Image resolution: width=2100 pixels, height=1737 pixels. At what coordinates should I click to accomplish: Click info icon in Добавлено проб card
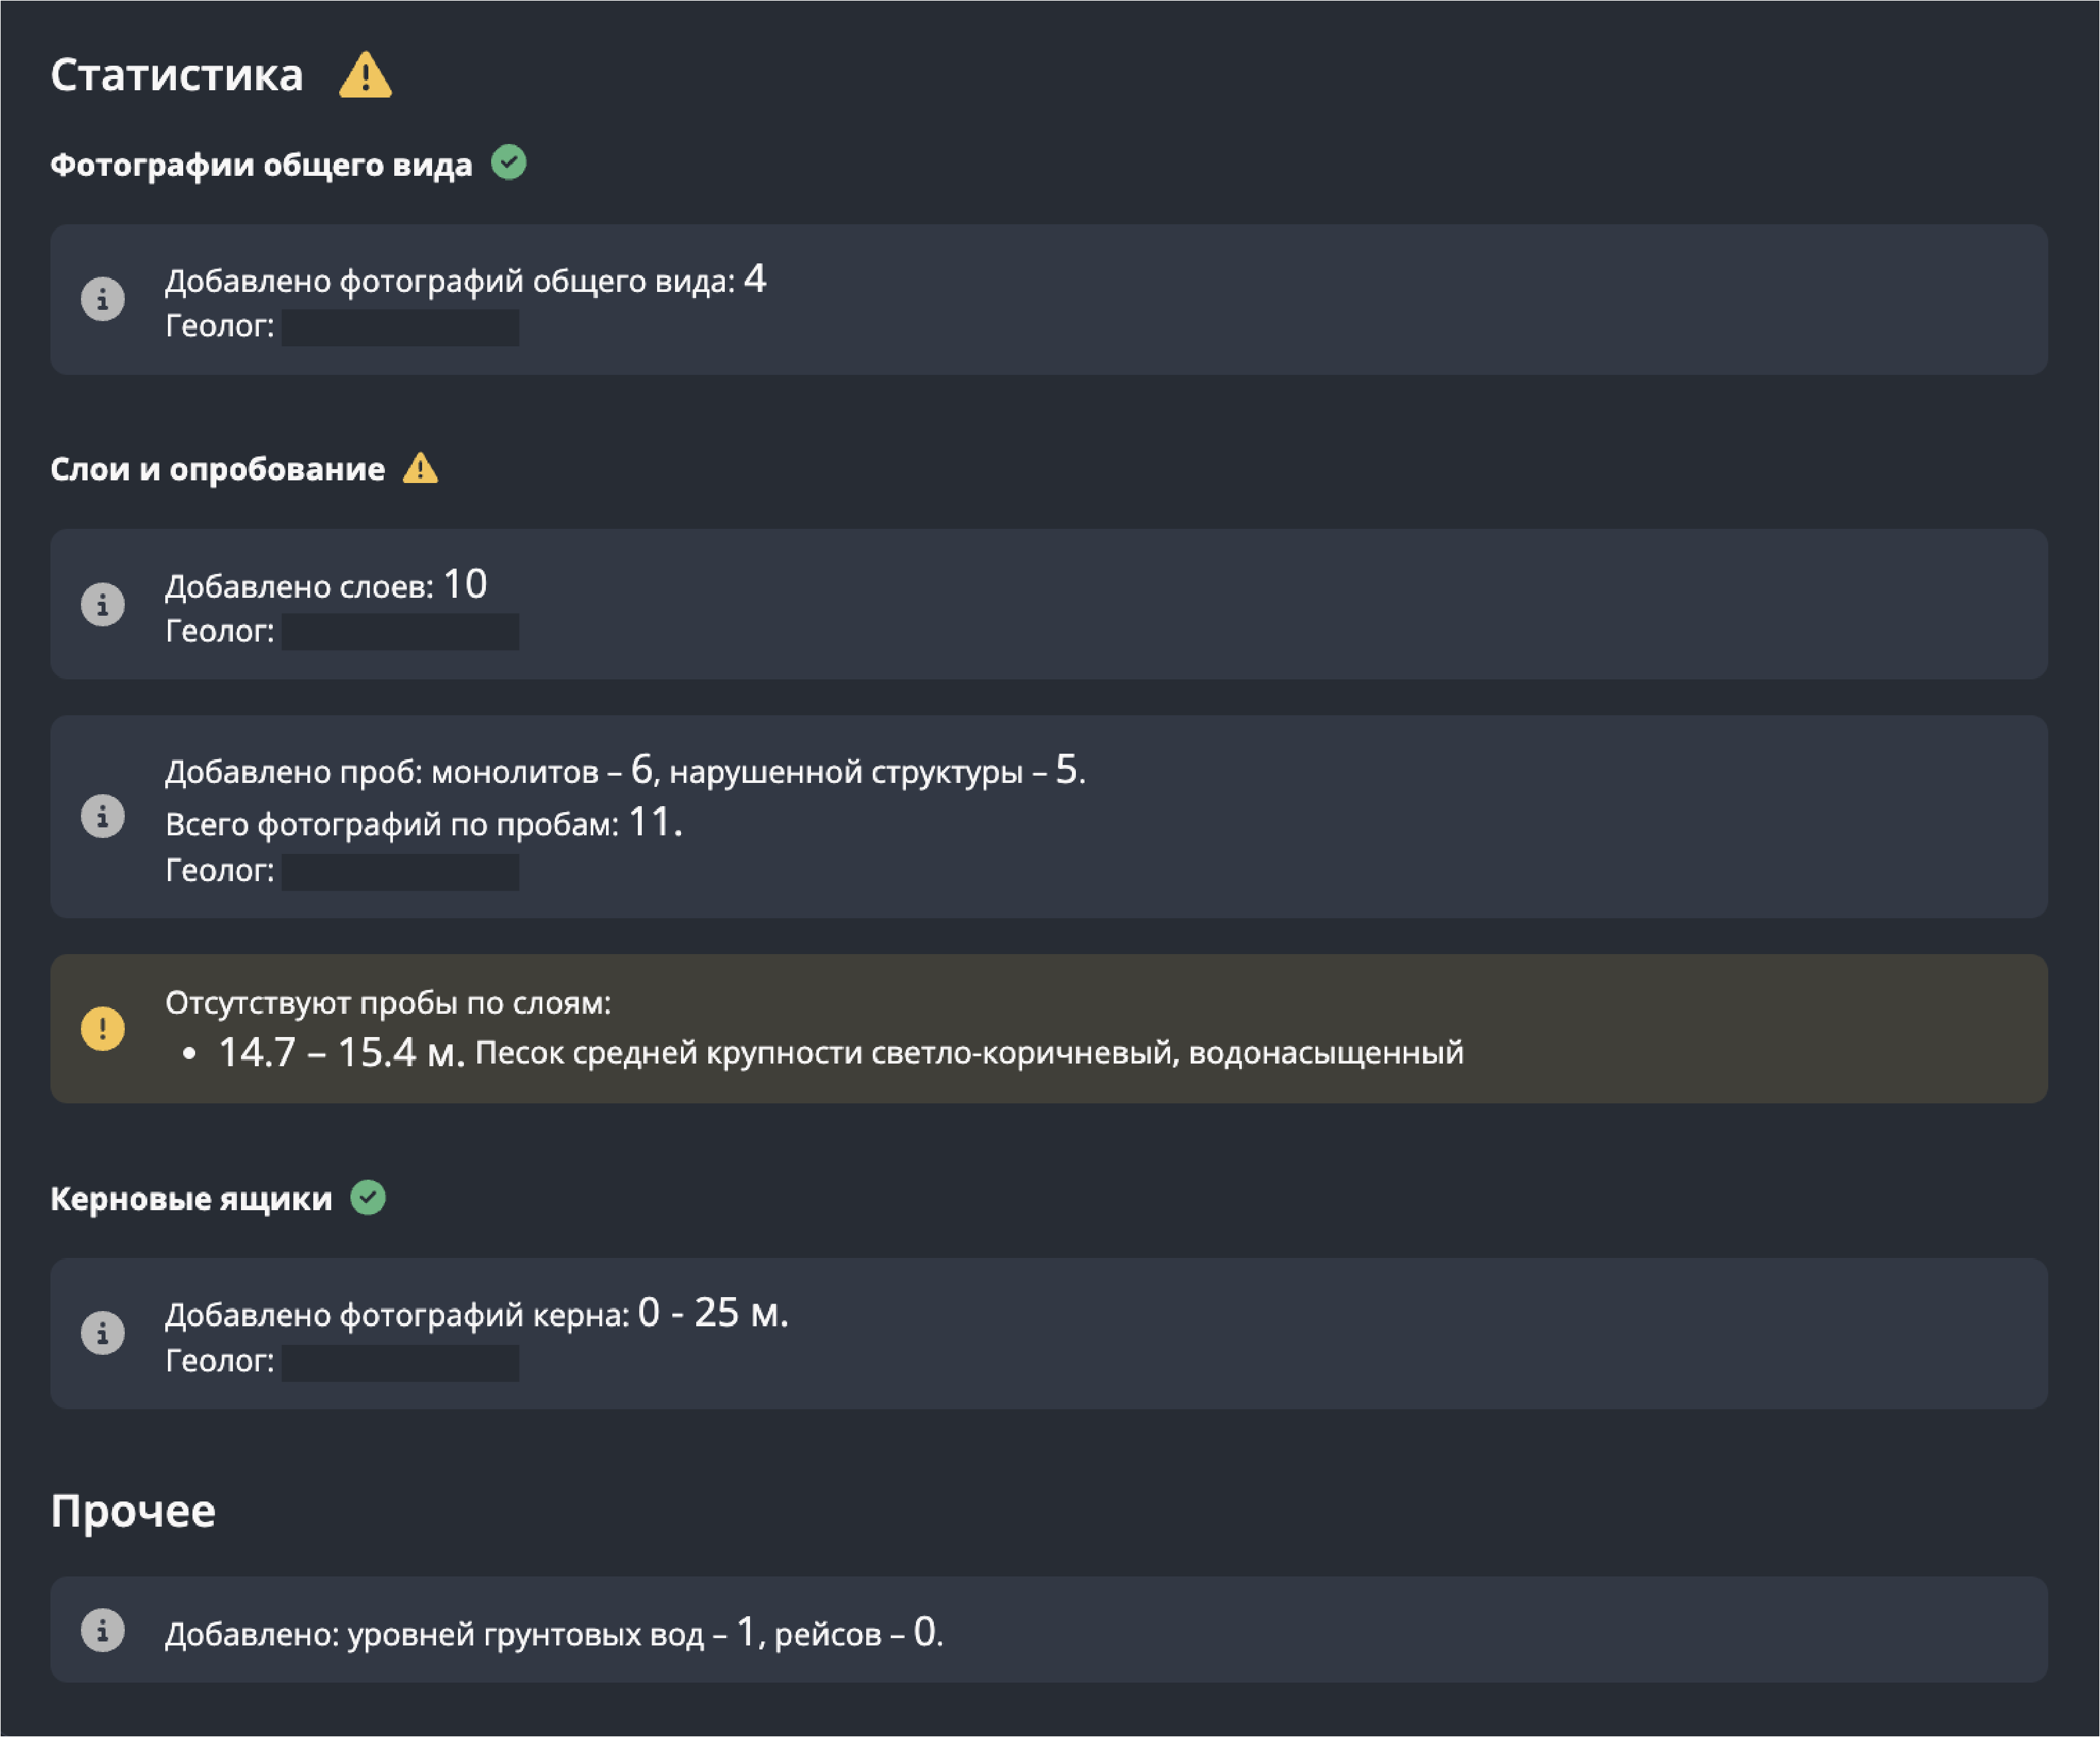point(102,815)
